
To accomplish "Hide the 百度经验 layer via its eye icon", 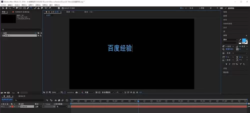I will pos(2,106).
